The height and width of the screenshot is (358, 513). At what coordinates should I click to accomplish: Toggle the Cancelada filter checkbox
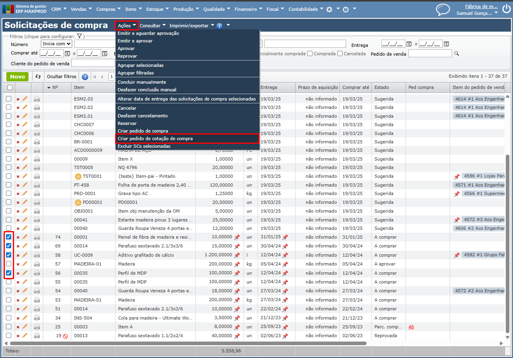point(340,54)
